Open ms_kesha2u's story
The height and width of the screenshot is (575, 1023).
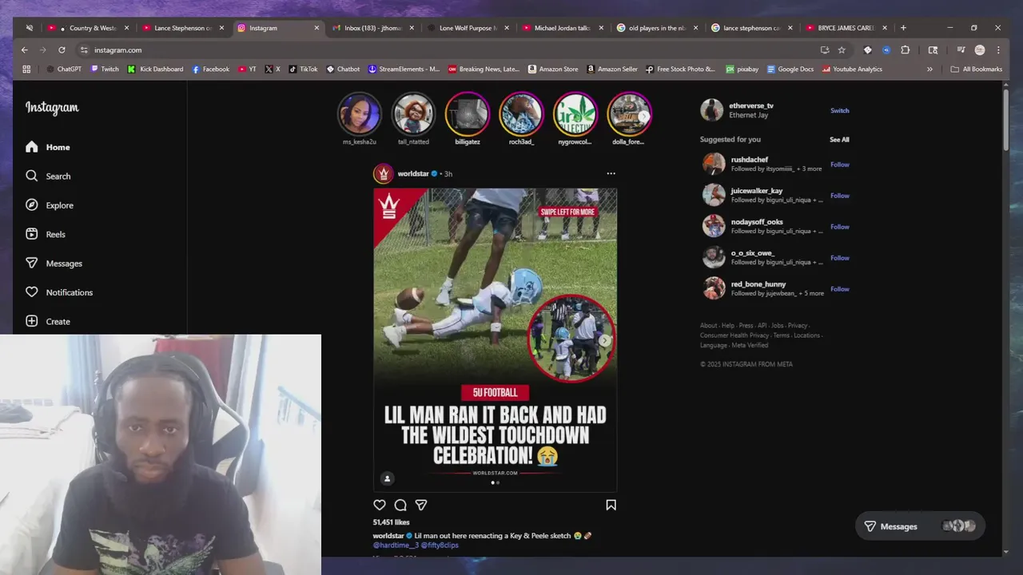pyautogui.click(x=359, y=114)
